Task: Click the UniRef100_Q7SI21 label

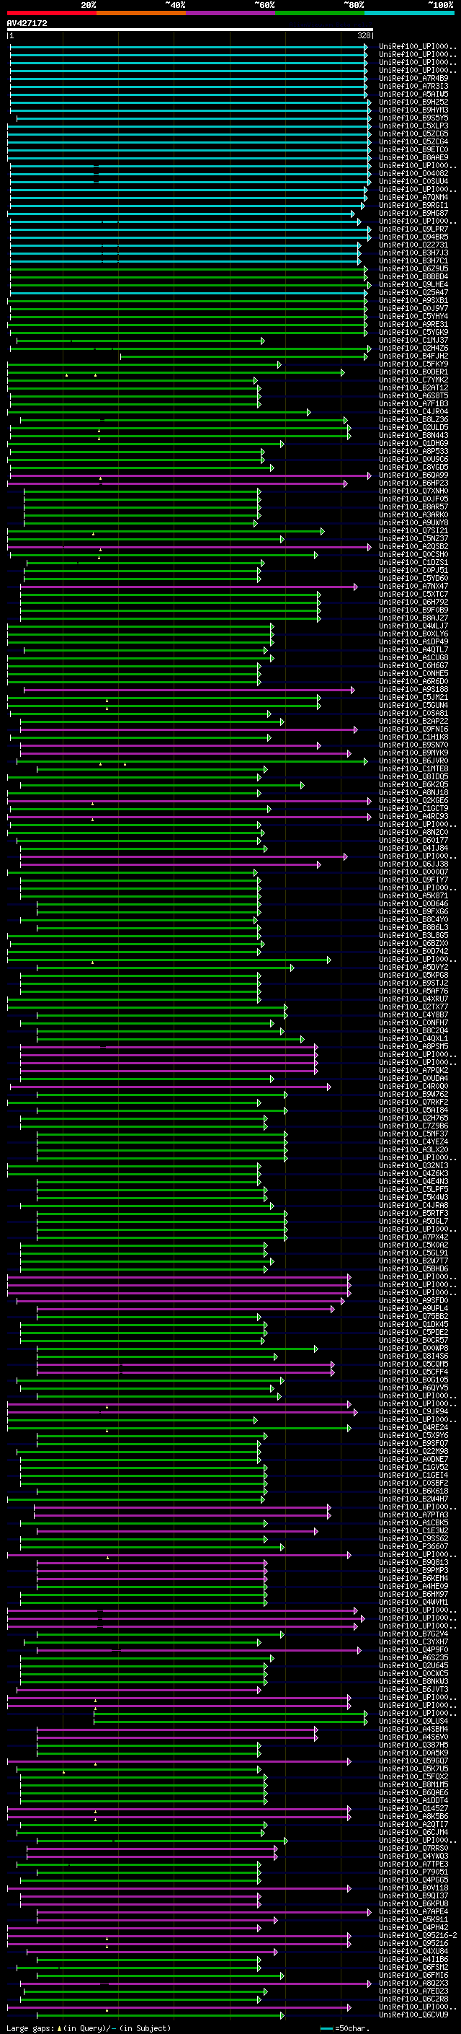Action: pos(413,530)
